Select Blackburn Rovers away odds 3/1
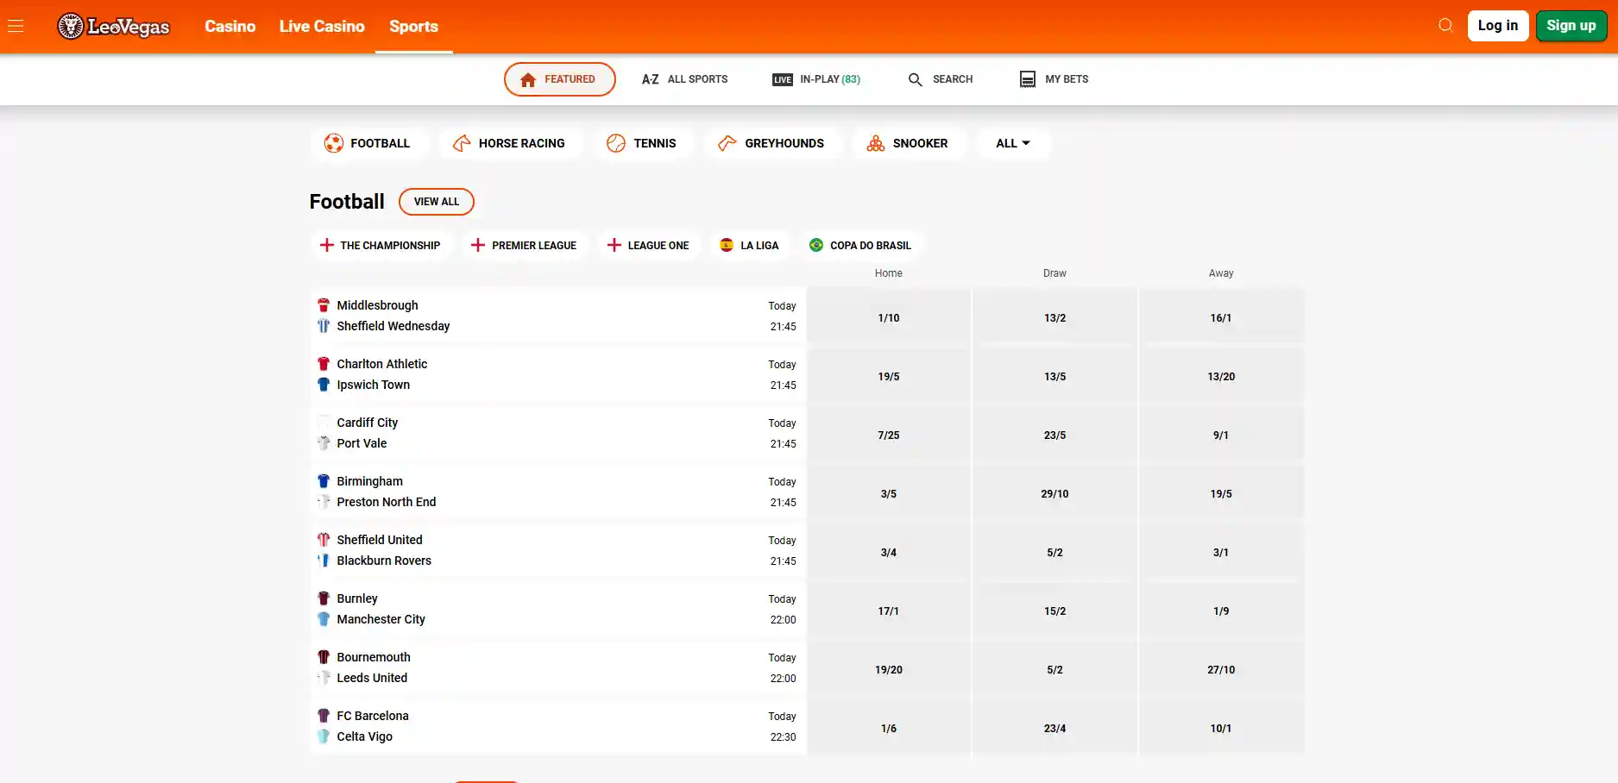 point(1221,553)
